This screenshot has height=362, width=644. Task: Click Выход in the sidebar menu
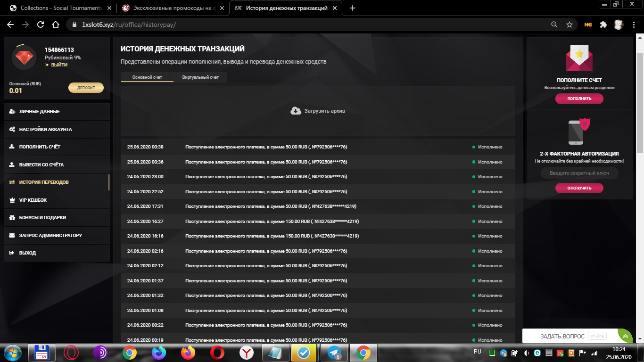point(57,253)
